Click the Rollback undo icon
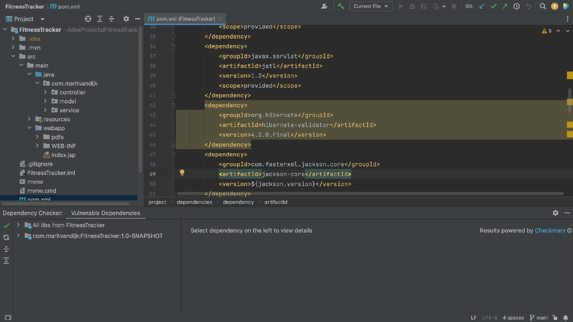The height and width of the screenshot is (322, 573). [528, 6]
